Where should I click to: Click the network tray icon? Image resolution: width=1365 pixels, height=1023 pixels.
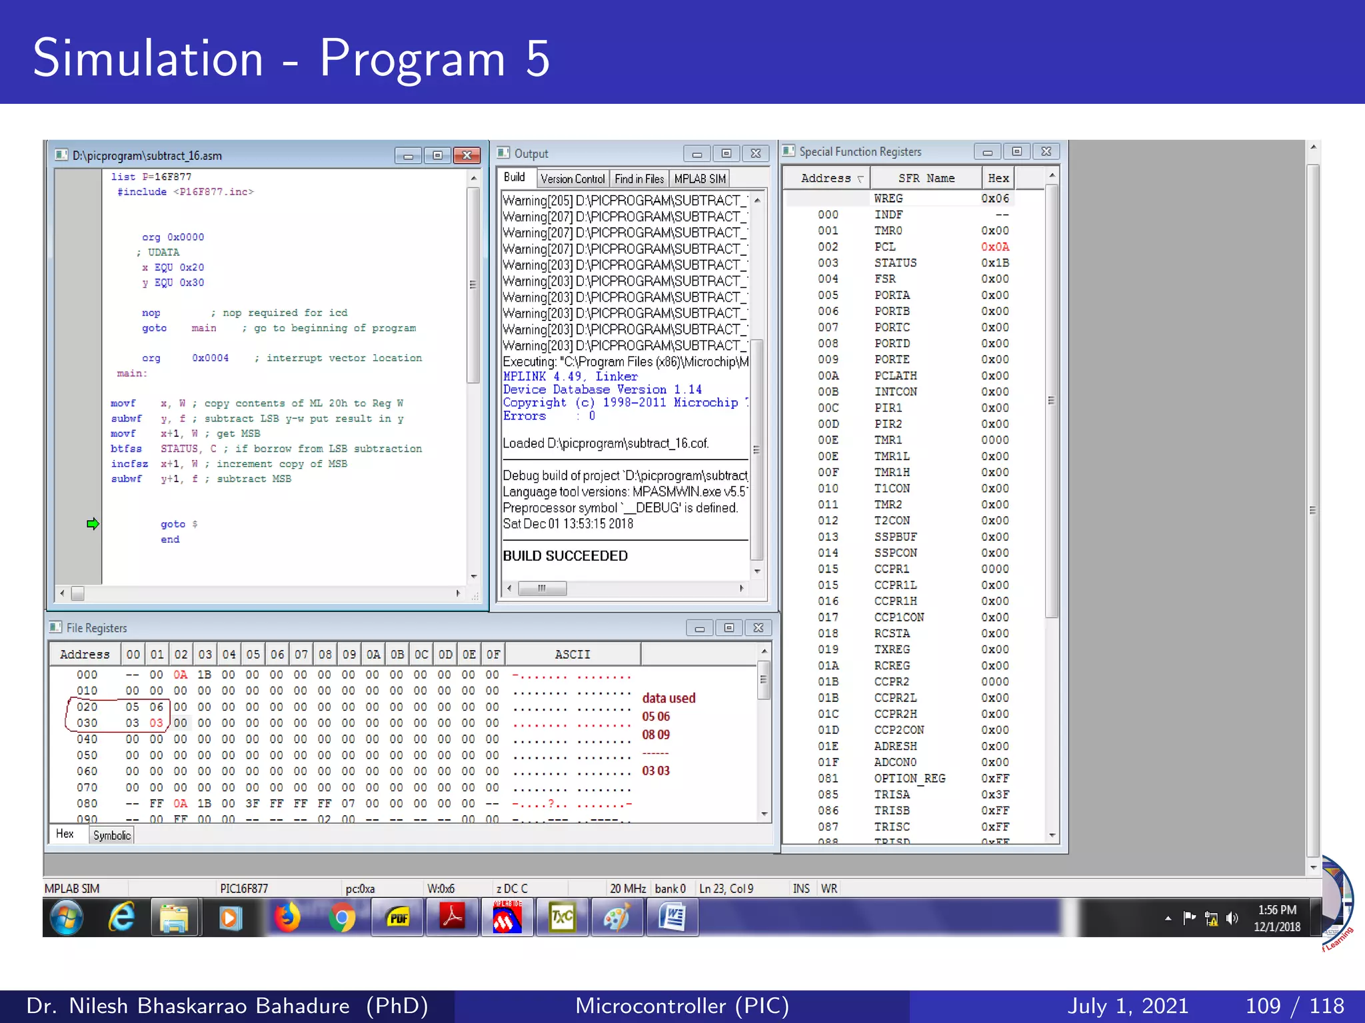pyautogui.click(x=1211, y=918)
